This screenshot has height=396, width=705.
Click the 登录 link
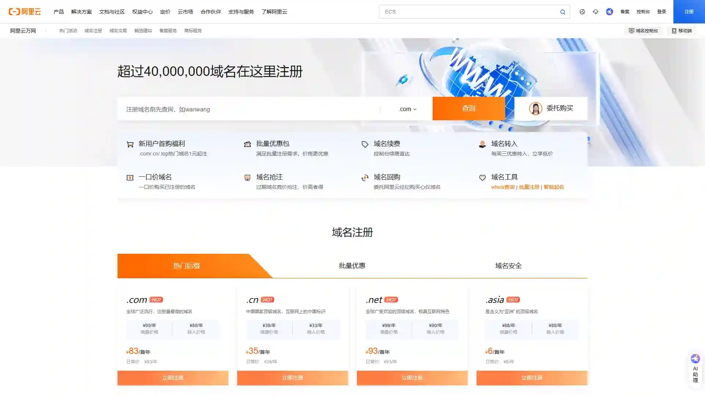point(662,12)
